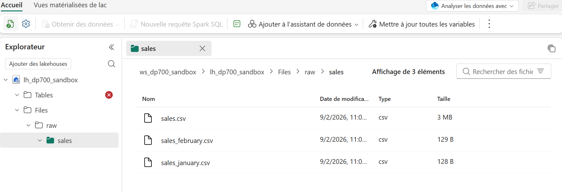Collapse the Explorateur panel with double chevron

tap(111, 47)
